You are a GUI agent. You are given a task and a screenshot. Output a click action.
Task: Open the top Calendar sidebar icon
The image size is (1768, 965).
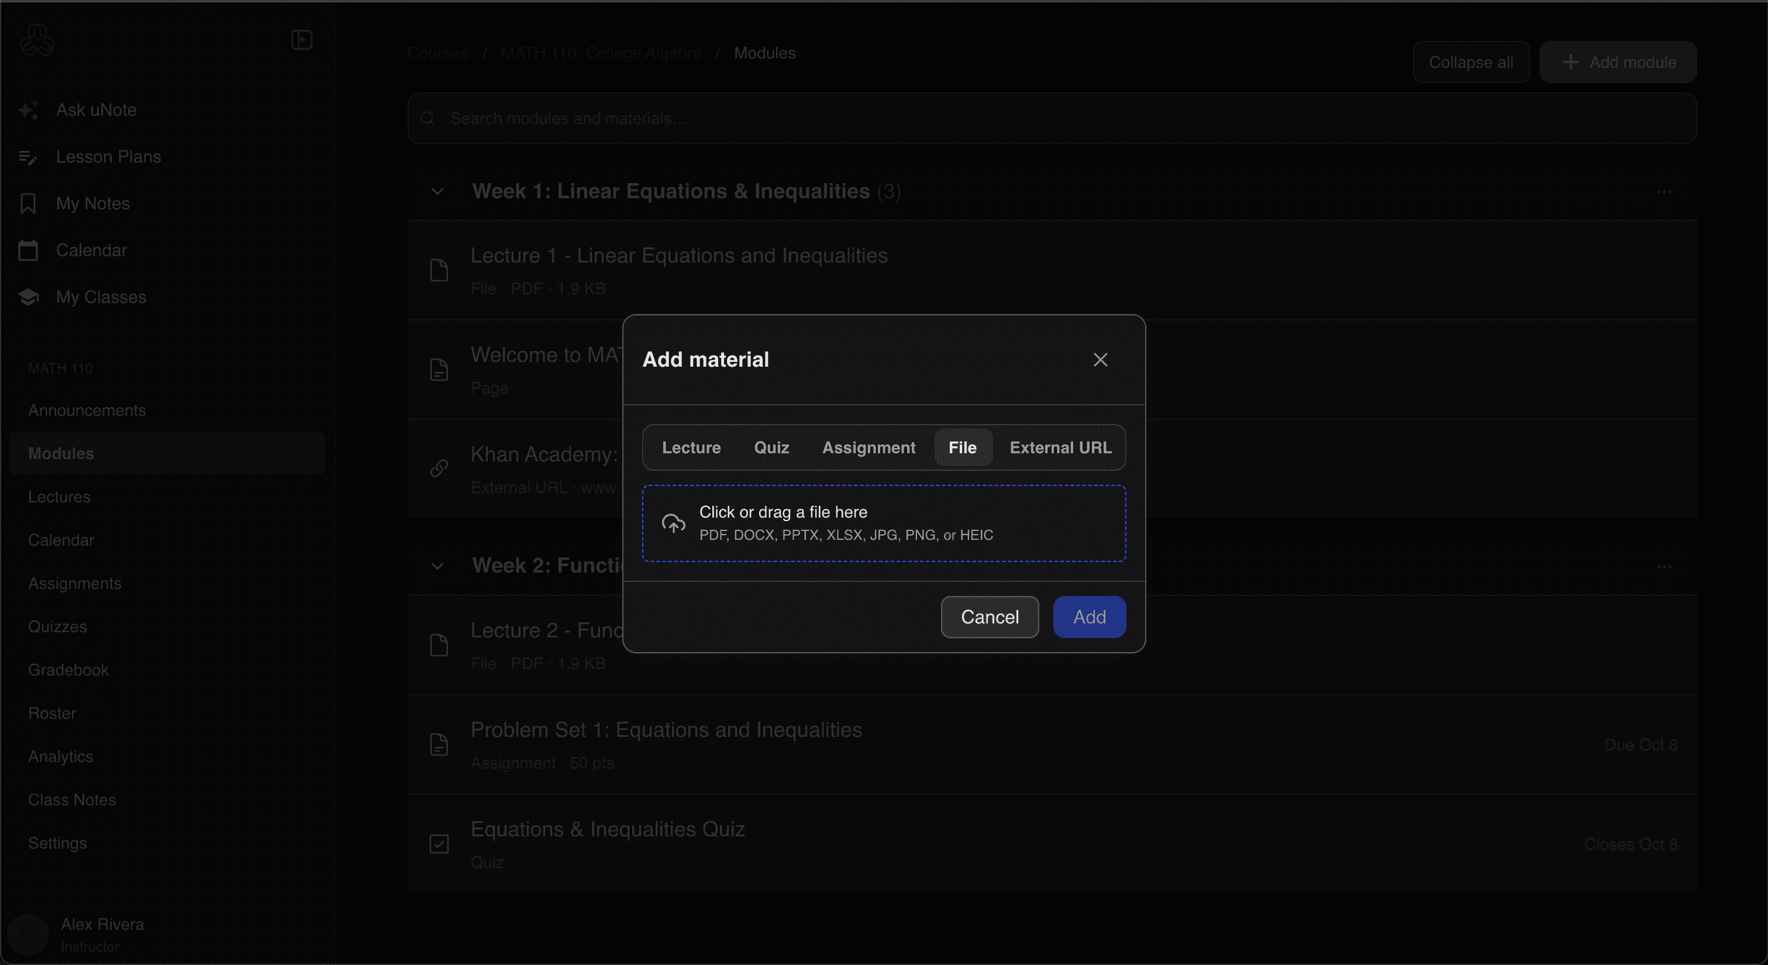(x=28, y=250)
